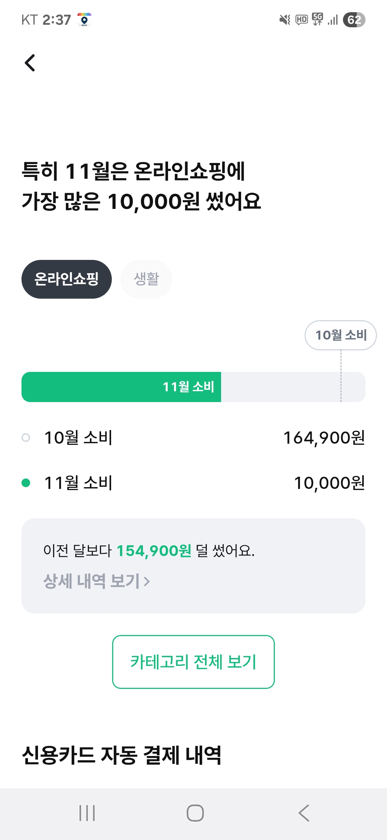Tap the muted sound status icon

point(285,20)
